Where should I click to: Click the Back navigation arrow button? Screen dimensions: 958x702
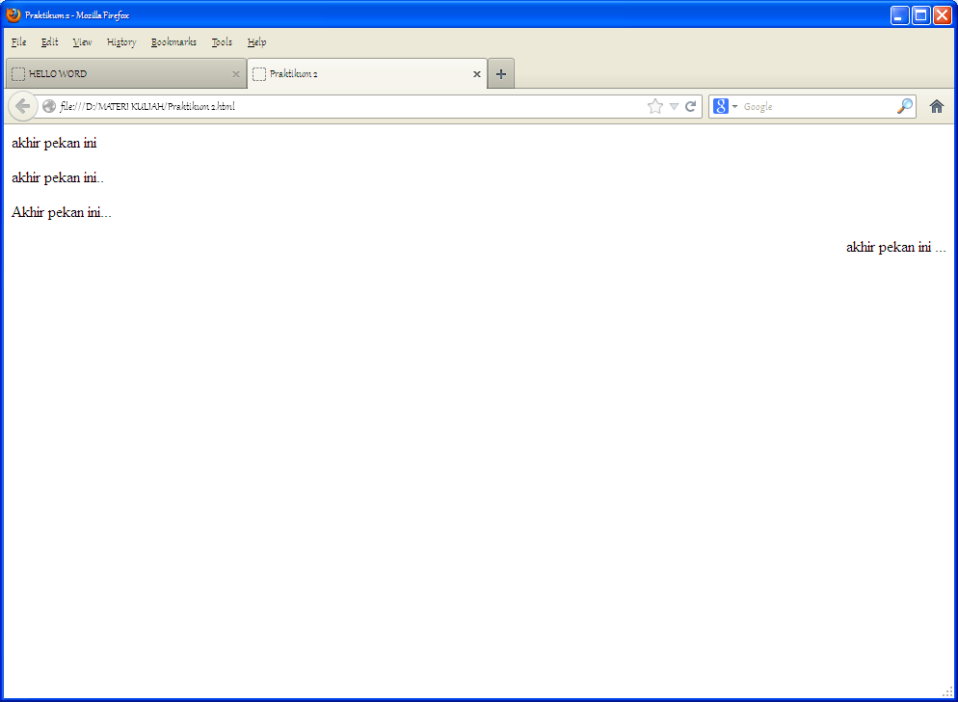click(x=22, y=106)
